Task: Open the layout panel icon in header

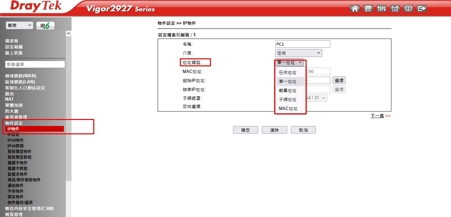Action: point(368,9)
